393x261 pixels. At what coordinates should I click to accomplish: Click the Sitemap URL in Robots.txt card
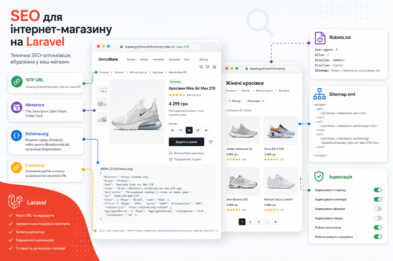(355, 70)
